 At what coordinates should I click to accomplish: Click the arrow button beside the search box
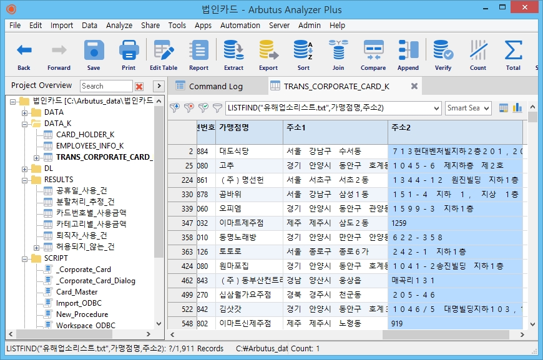[159, 86]
